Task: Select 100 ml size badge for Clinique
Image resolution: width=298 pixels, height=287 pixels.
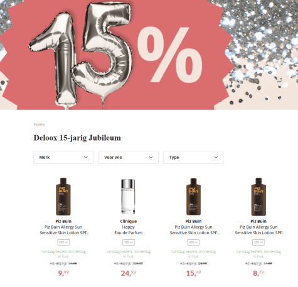Action: click(x=129, y=242)
